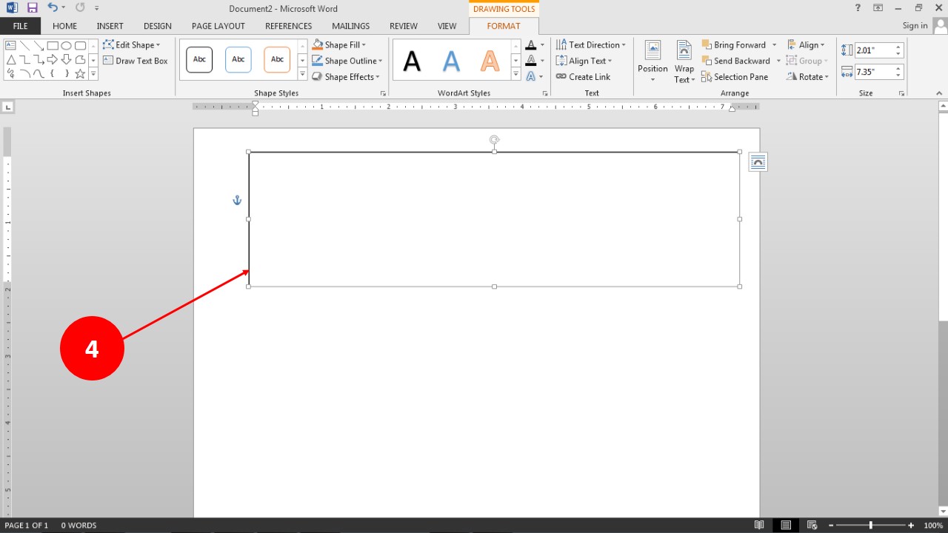Click Draw Text Box button
Screen dimensions: 948x533
(x=136, y=61)
